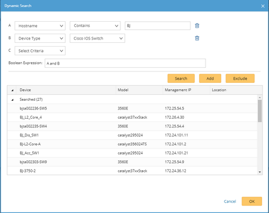Open the Hostname criteria dropdown
The image size is (269, 213).
click(40, 25)
